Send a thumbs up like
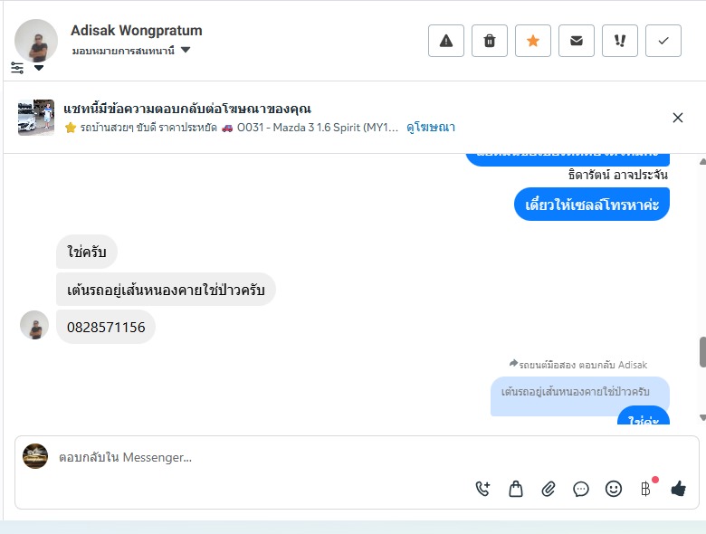Screen dimensions: 706x534 pyautogui.click(x=679, y=489)
